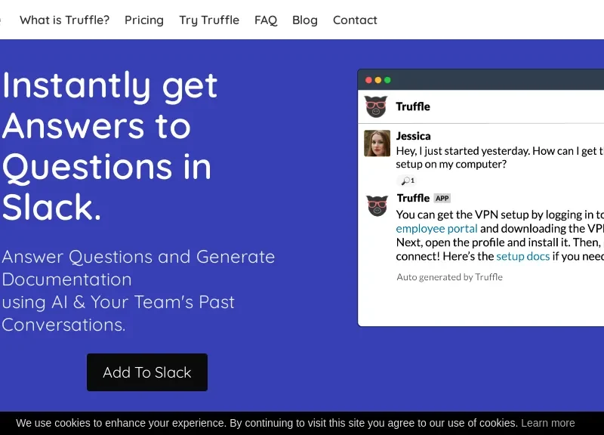Click the APP badge beside Truffle
The height and width of the screenshot is (435, 604).
coord(442,199)
